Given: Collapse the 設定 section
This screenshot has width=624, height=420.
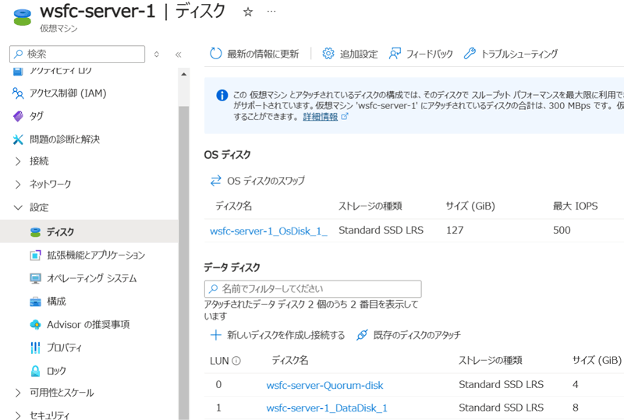Looking at the screenshot, I should [31, 207].
